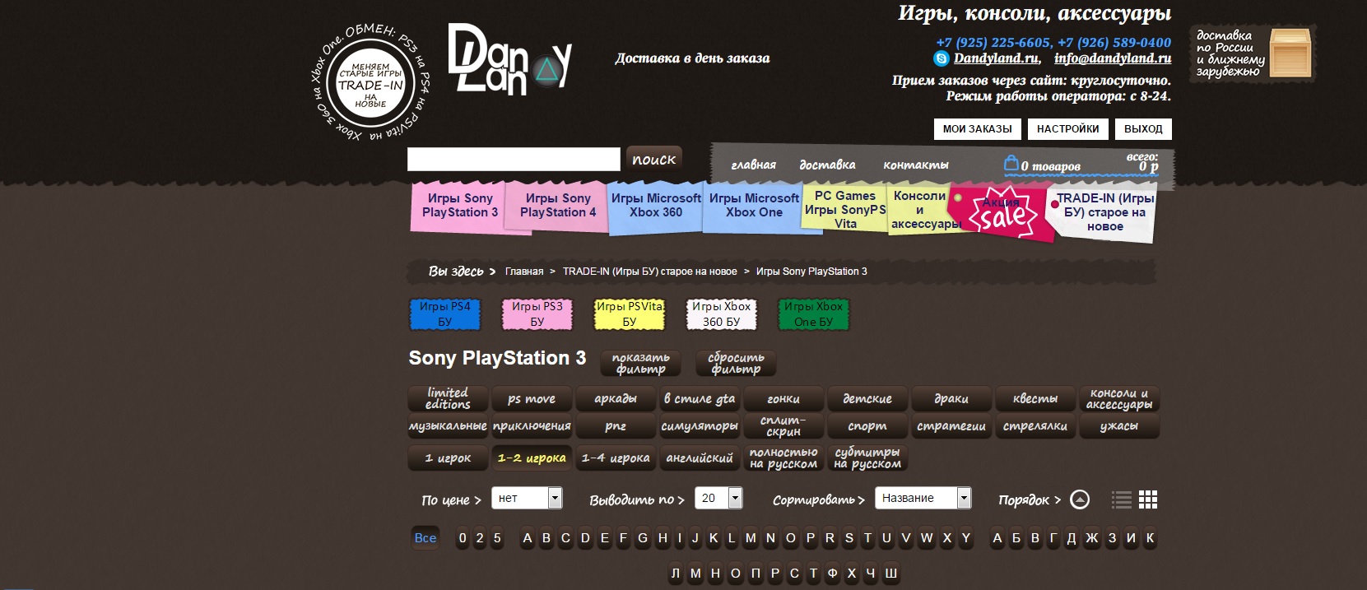1367x590 pixels.
Task: Filter games by Latin letter 'W'
Action: [x=927, y=538]
